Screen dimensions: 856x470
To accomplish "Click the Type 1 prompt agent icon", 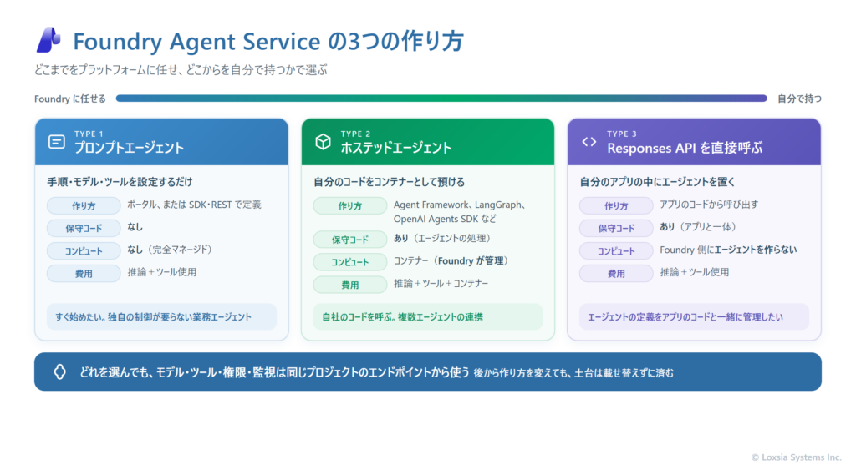I will [56, 142].
